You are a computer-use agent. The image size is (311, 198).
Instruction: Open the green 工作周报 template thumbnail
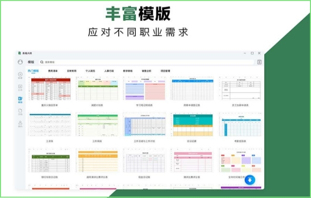[97, 124]
